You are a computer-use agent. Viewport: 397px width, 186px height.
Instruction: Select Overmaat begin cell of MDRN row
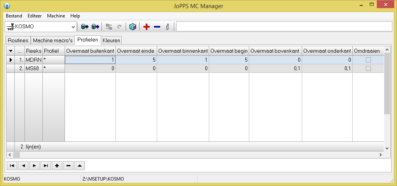pos(229,60)
